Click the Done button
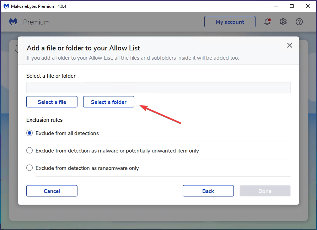Screen dimensions: 317x230 click(x=265, y=191)
